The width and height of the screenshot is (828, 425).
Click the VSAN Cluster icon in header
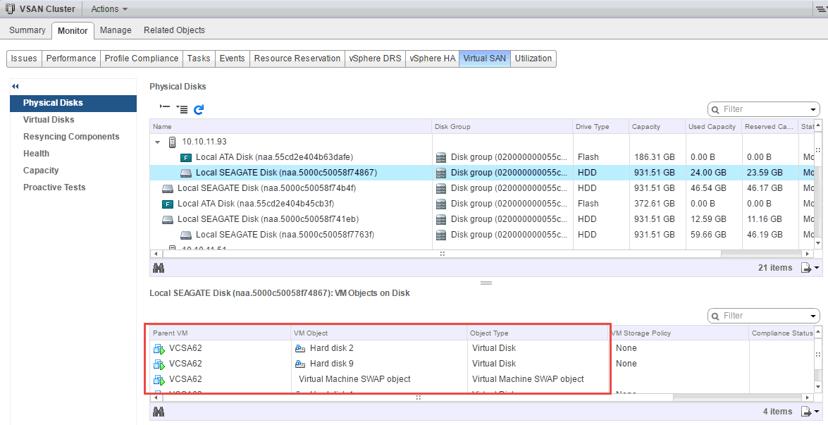[9, 9]
